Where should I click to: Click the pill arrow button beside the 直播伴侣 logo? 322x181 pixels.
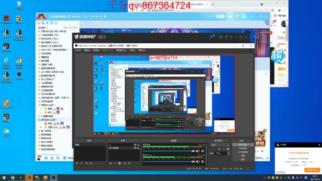(102, 37)
